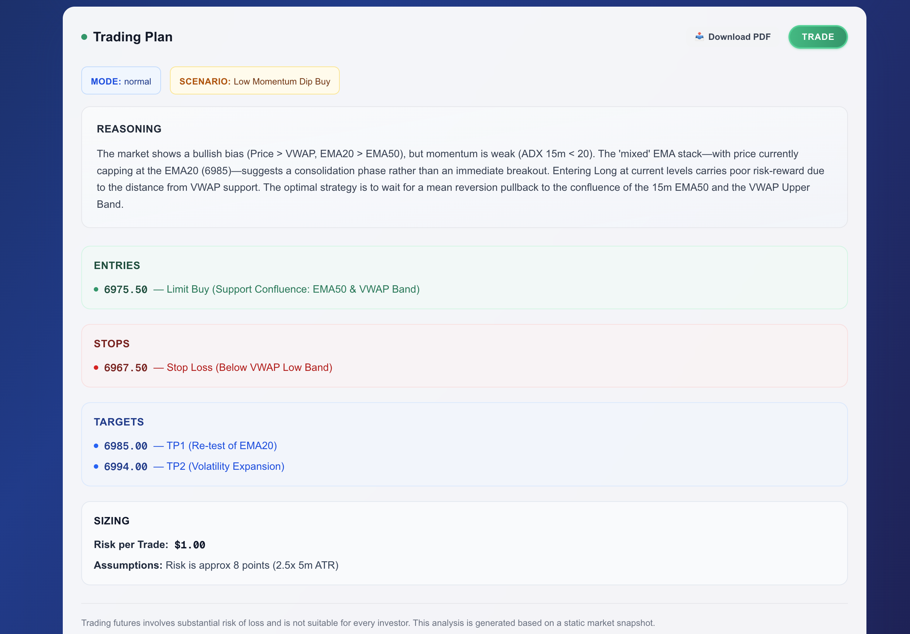Click the green bullet for entry 6975.50
Image resolution: width=910 pixels, height=634 pixels.
pos(96,289)
